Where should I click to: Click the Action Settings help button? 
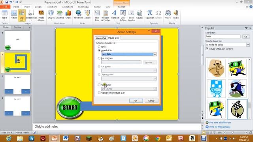[149, 31]
